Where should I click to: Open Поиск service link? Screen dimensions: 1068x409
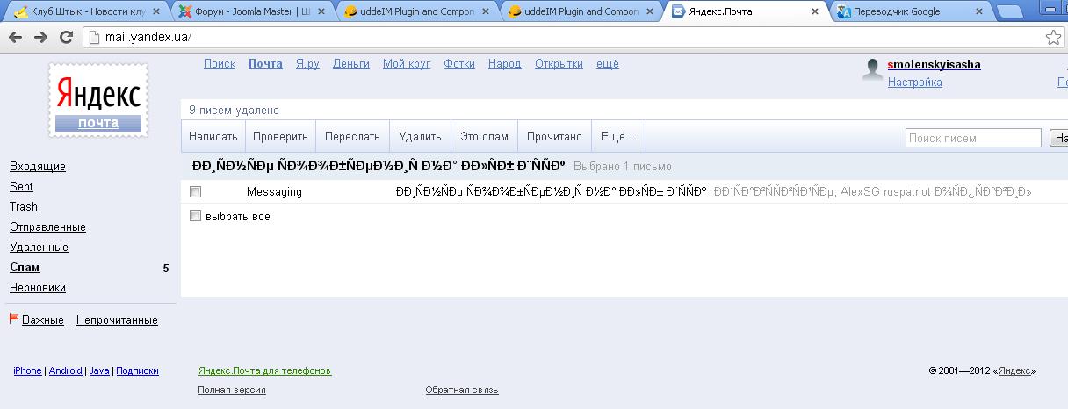220,64
